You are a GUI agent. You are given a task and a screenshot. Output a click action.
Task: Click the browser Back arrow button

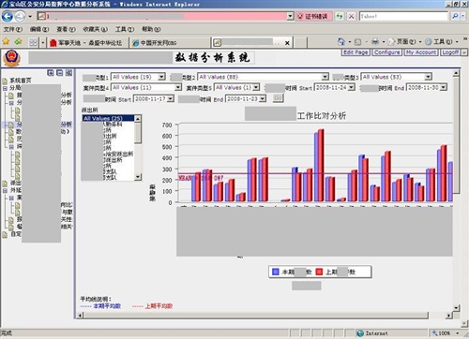[8, 16]
